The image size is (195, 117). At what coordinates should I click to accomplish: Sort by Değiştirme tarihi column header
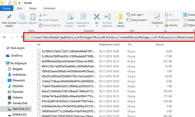[109, 44]
